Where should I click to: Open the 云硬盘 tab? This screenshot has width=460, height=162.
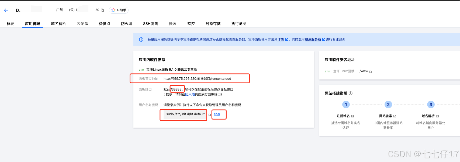pyautogui.click(x=82, y=24)
